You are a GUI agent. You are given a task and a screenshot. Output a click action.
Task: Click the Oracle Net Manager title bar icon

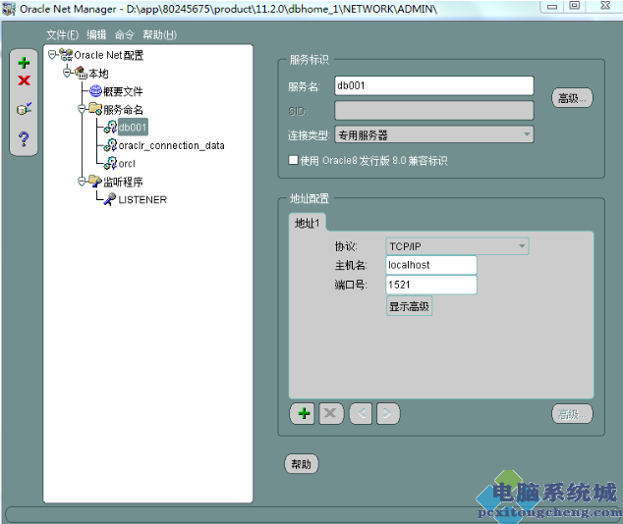tap(9, 9)
